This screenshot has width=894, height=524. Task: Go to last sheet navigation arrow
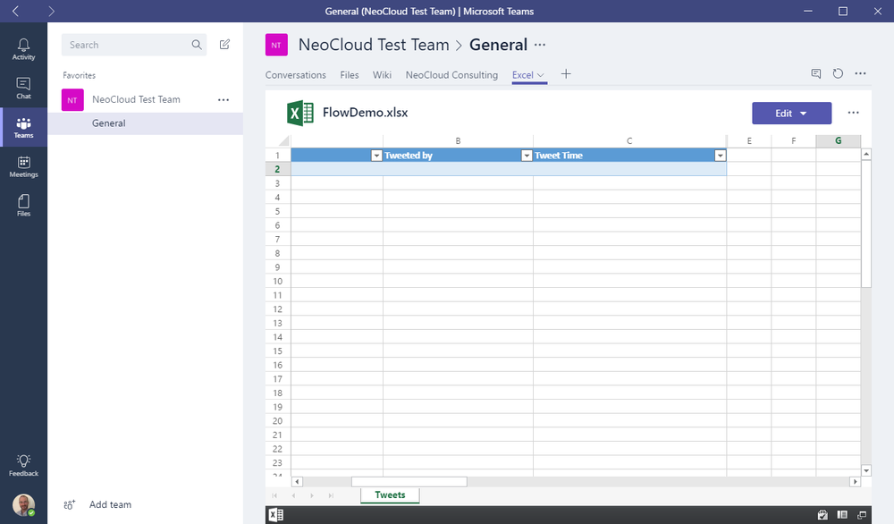click(331, 495)
